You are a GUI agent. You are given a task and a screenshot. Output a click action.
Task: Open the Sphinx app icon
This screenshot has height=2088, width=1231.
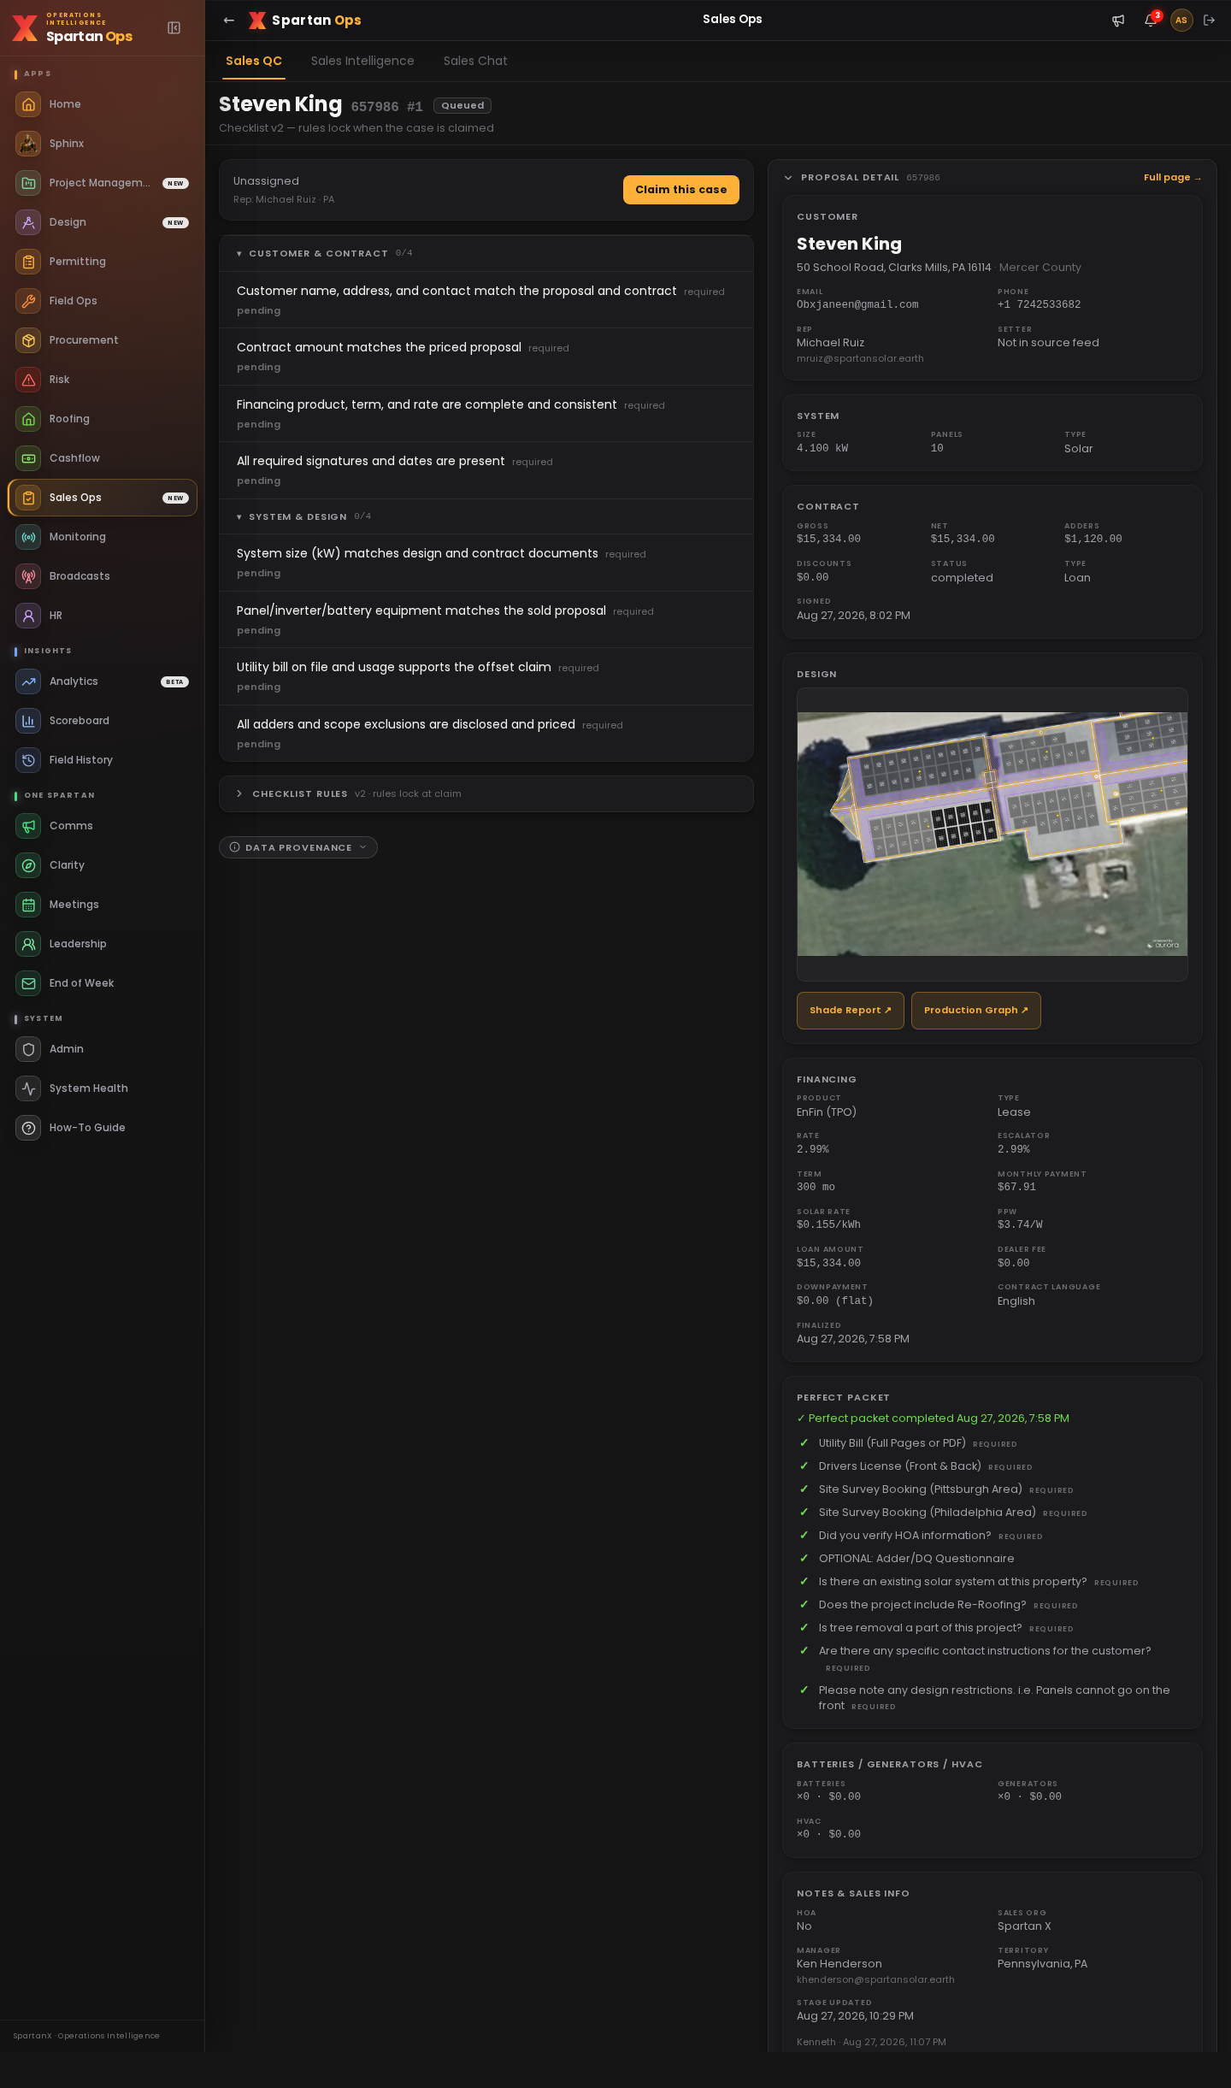[x=28, y=144]
